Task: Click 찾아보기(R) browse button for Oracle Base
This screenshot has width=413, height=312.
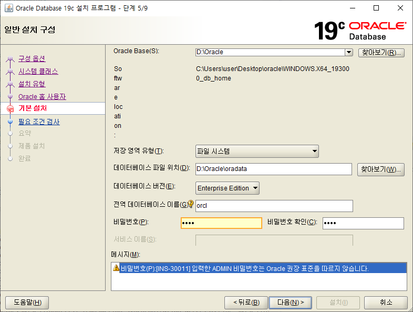Action: (x=381, y=53)
